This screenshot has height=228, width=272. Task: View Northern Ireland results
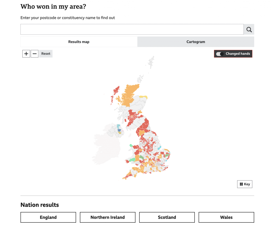point(107,217)
